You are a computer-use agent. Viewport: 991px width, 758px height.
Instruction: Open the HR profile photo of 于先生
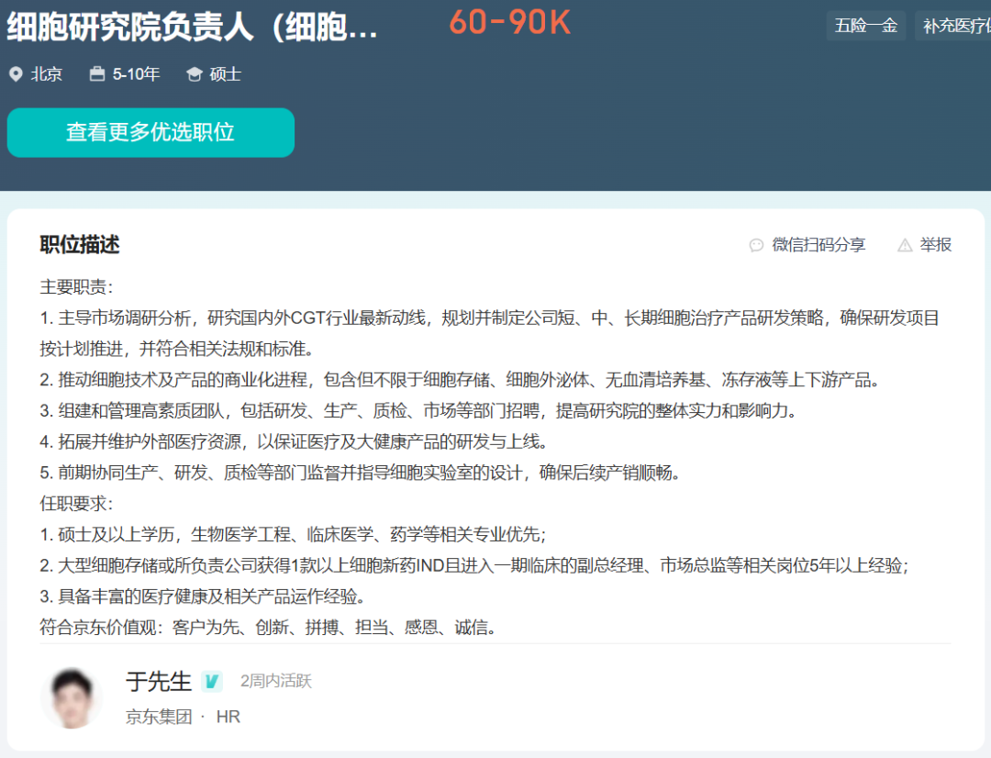coord(71,698)
